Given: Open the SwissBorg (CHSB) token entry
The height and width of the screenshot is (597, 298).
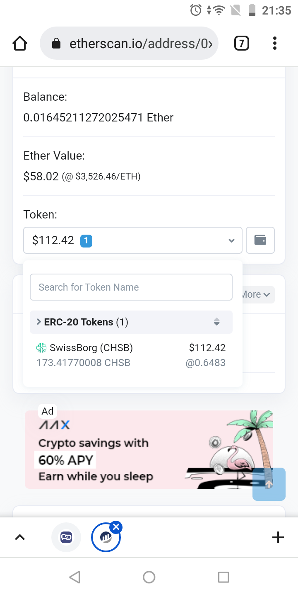Looking at the screenshot, I should 131,355.
